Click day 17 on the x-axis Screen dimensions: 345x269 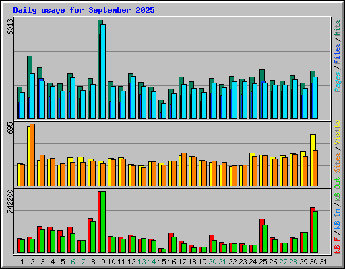point(182,262)
